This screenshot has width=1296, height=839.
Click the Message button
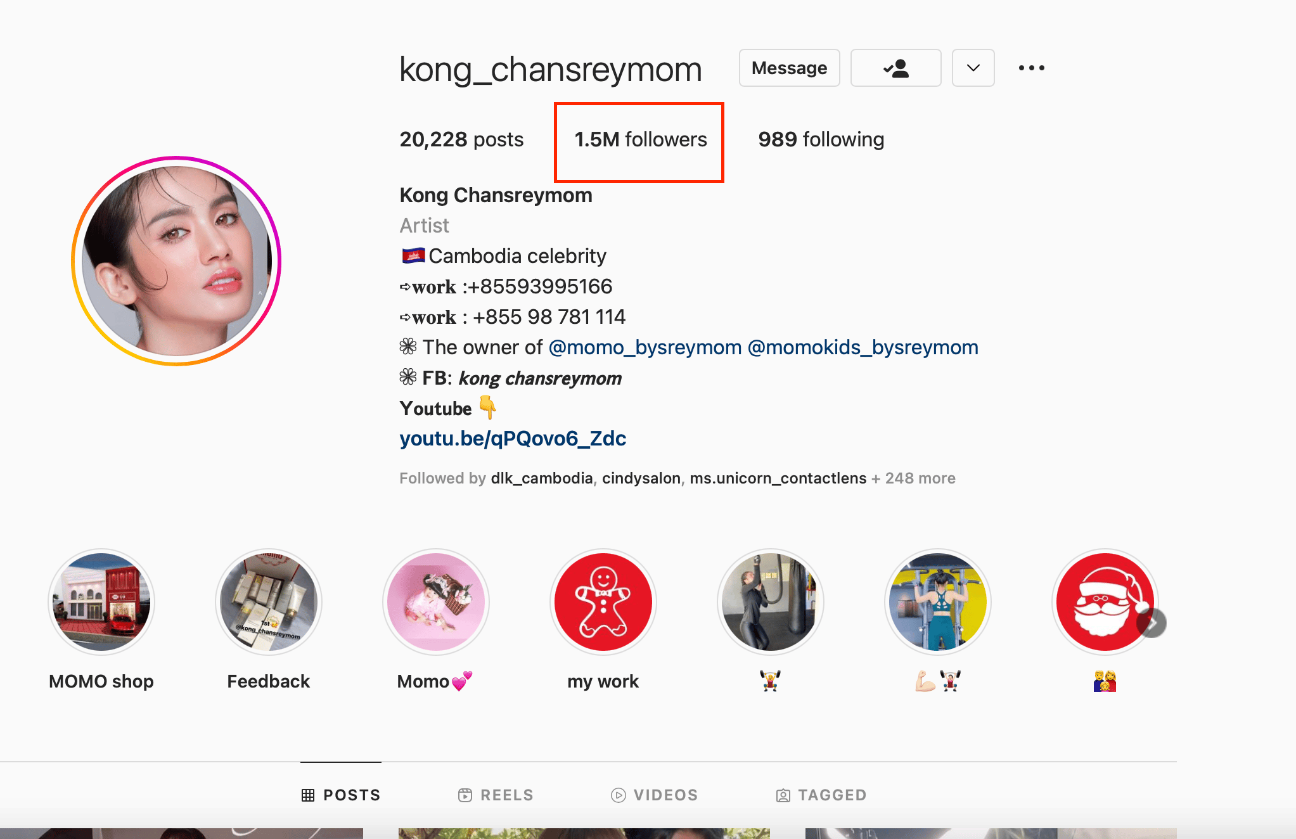[789, 68]
